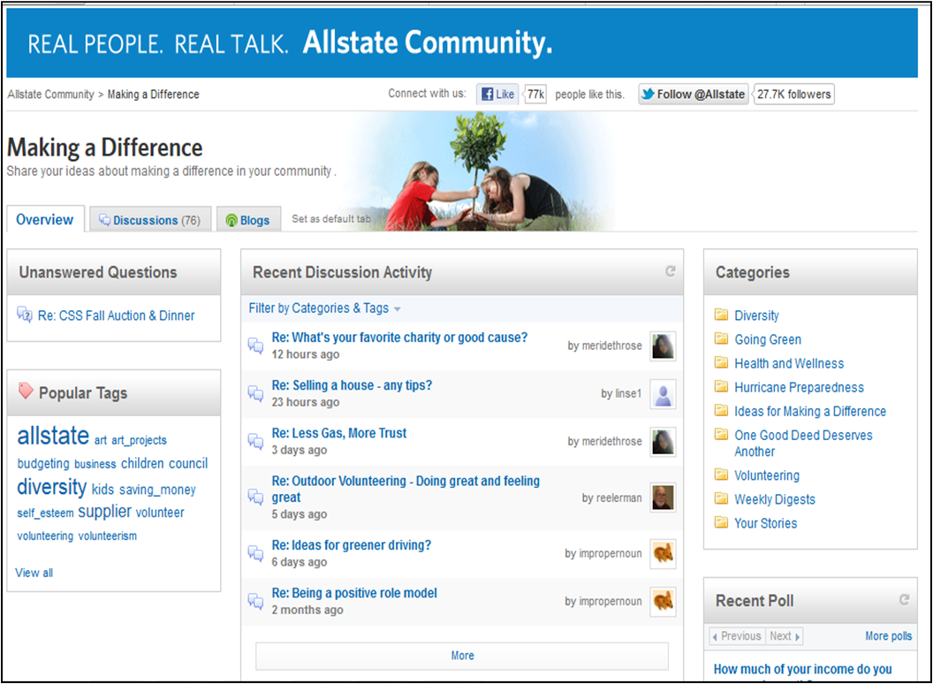Viewport: 933px width, 684px height.
Task: Click discussion icon beside greener driving post
Action: [256, 553]
